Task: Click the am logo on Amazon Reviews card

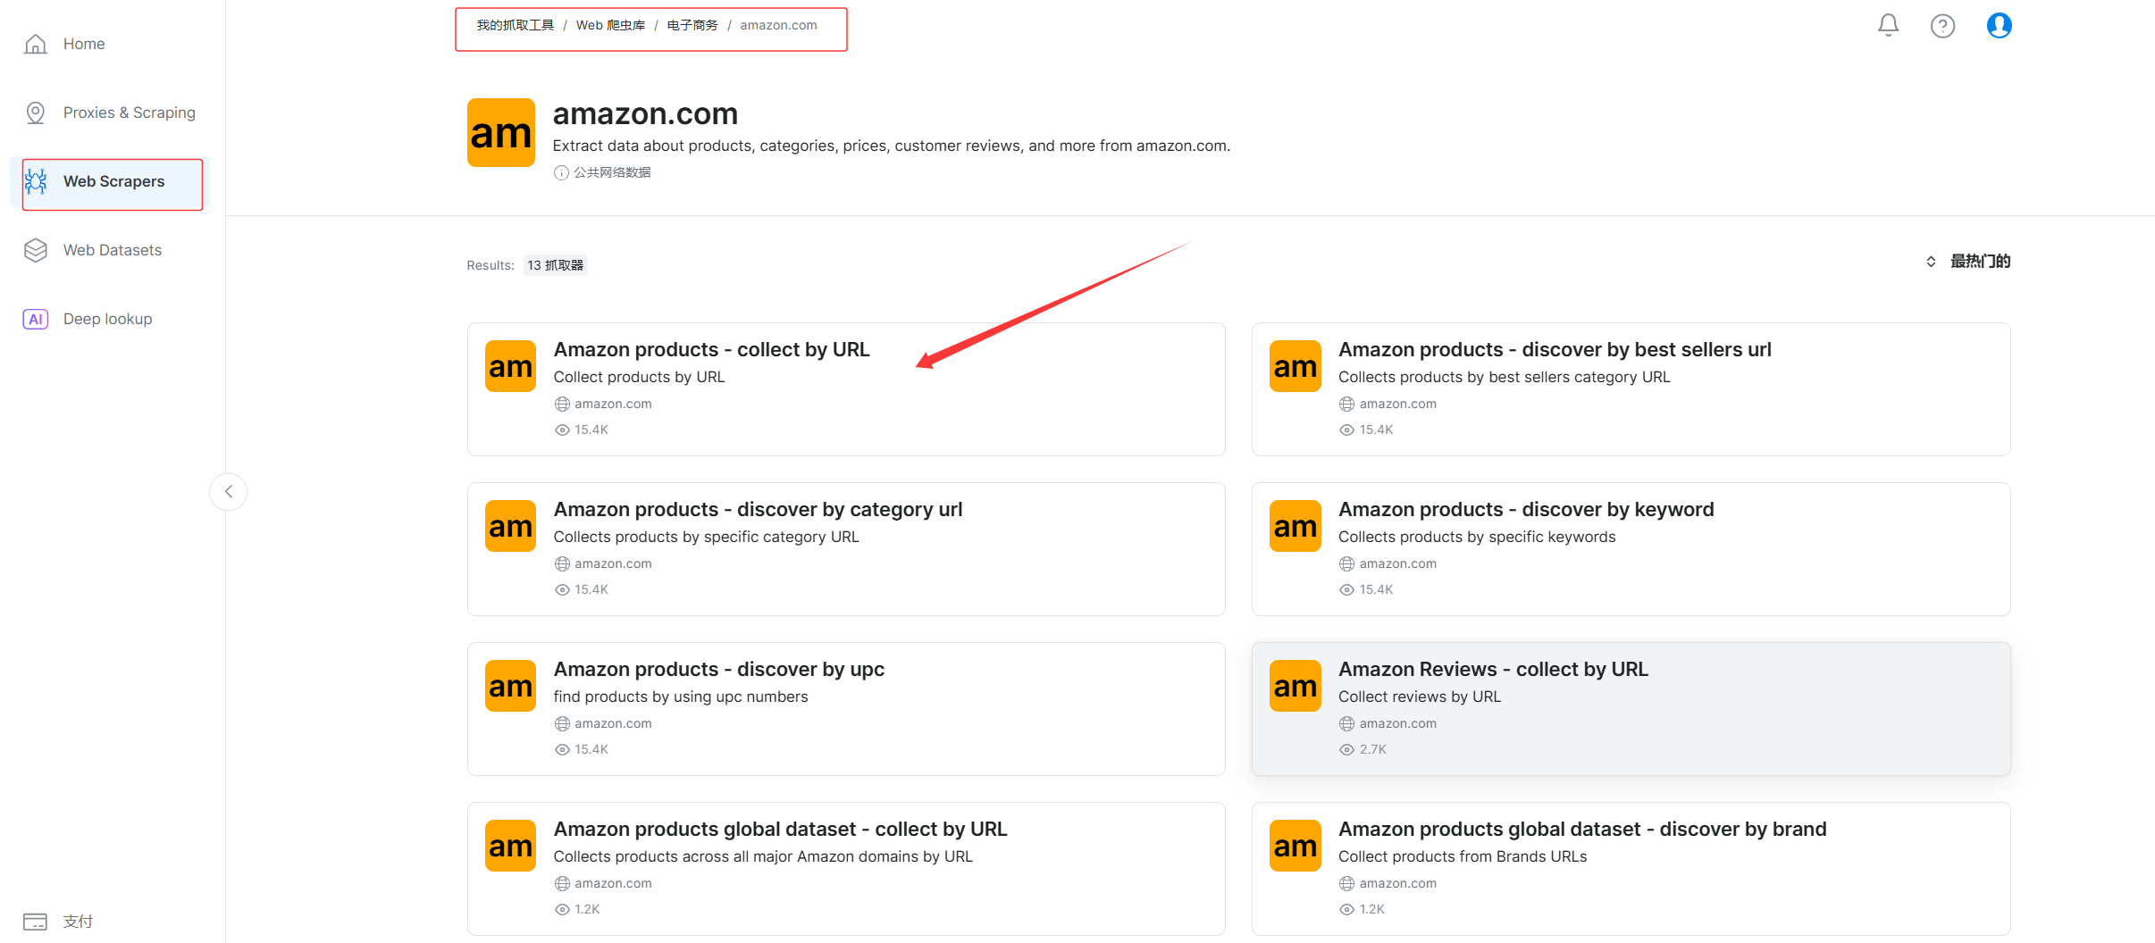Action: (x=1296, y=686)
